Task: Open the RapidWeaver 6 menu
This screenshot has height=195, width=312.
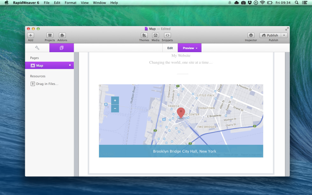Action: pos(26,3)
